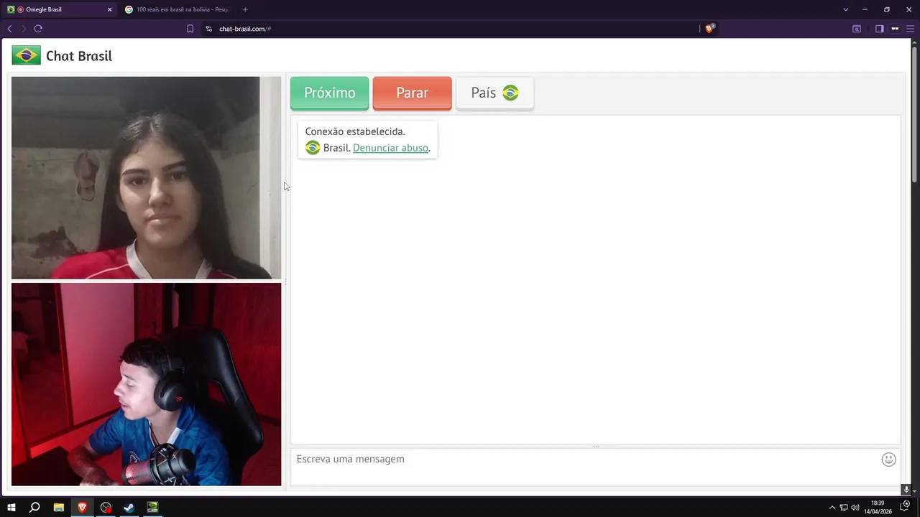
Task: Click the red Parar button
Action: [x=412, y=93]
